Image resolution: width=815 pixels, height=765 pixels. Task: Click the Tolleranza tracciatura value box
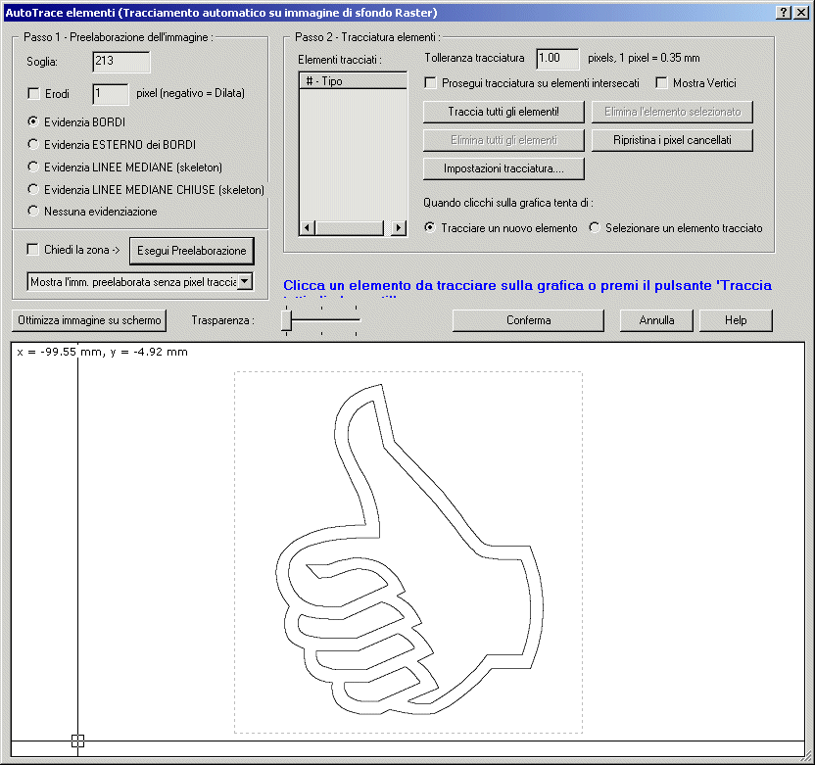point(556,59)
